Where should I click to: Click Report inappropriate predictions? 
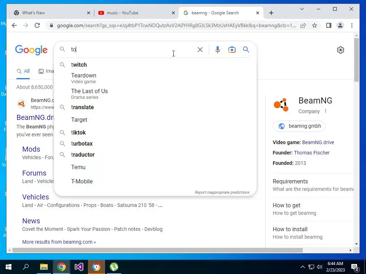tap(222, 192)
